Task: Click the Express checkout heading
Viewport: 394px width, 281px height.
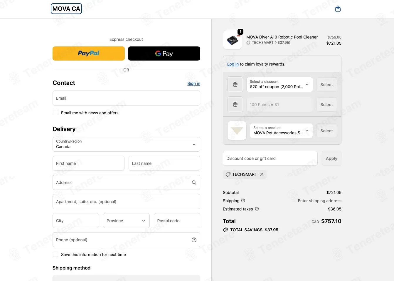Action: tap(126, 39)
